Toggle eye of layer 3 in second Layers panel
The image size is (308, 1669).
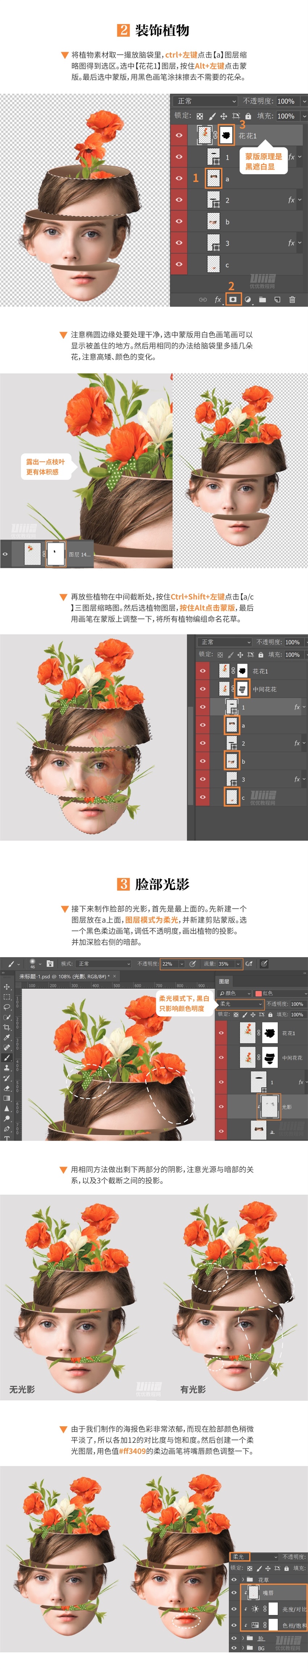pyautogui.click(x=203, y=779)
